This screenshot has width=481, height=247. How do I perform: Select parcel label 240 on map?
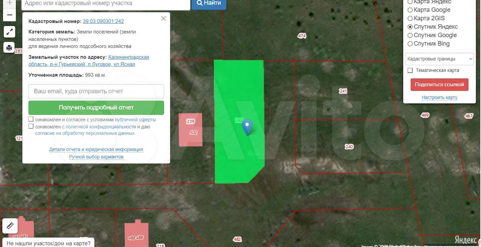(349, 147)
